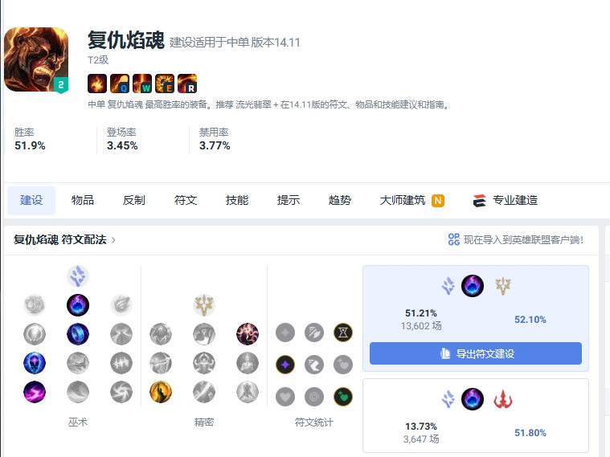
Task: Select the 13.73% pick rate rune build
Action: [476, 415]
